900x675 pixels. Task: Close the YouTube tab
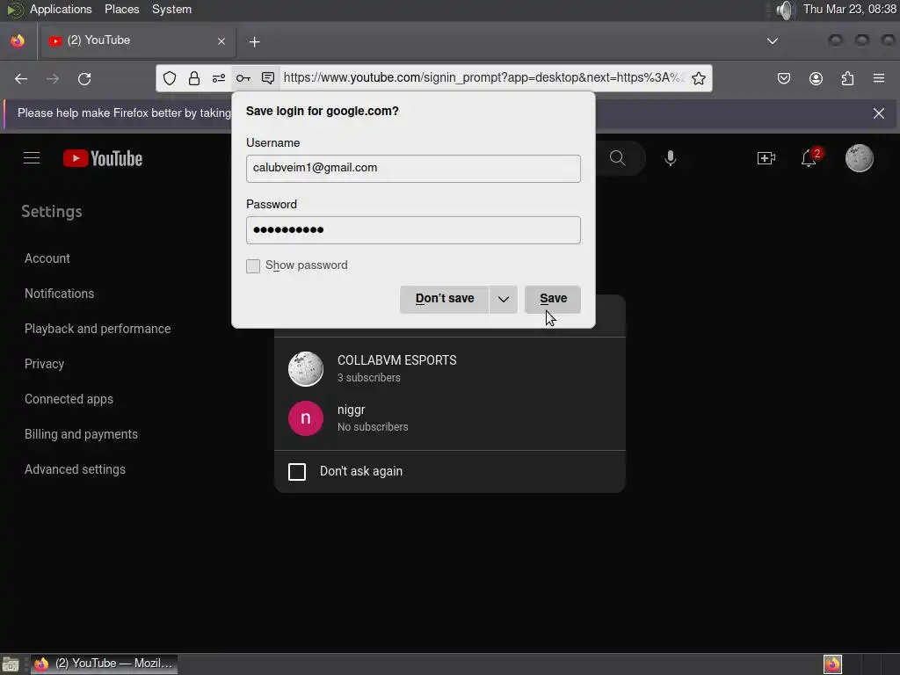(x=221, y=41)
